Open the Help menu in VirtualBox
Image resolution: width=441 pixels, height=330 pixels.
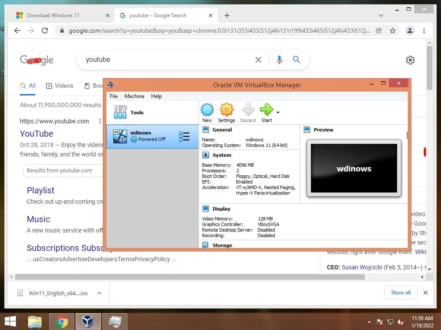(x=156, y=96)
